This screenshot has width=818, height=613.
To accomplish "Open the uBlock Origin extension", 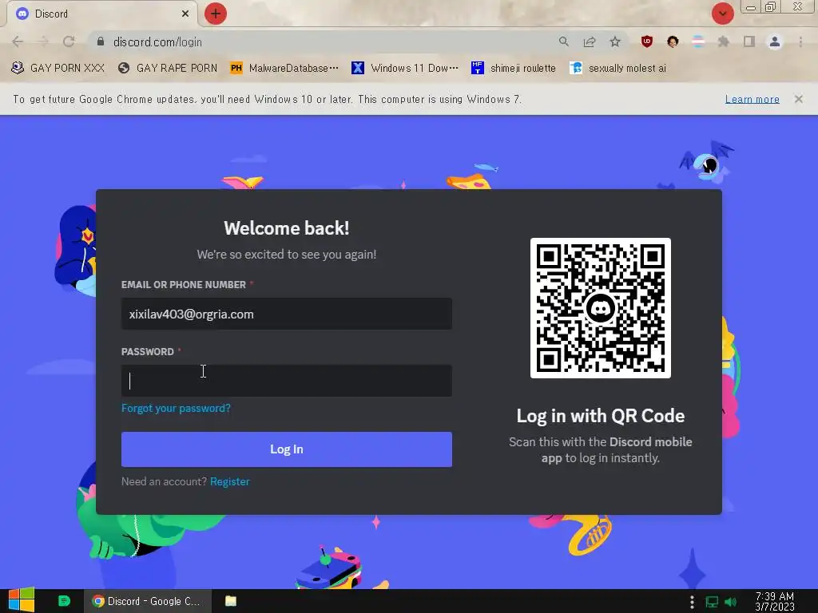I will coord(647,42).
